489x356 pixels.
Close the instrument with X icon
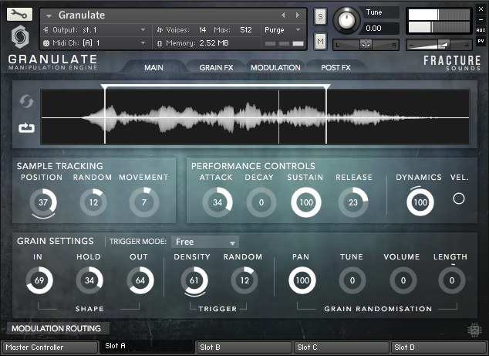pos(481,9)
